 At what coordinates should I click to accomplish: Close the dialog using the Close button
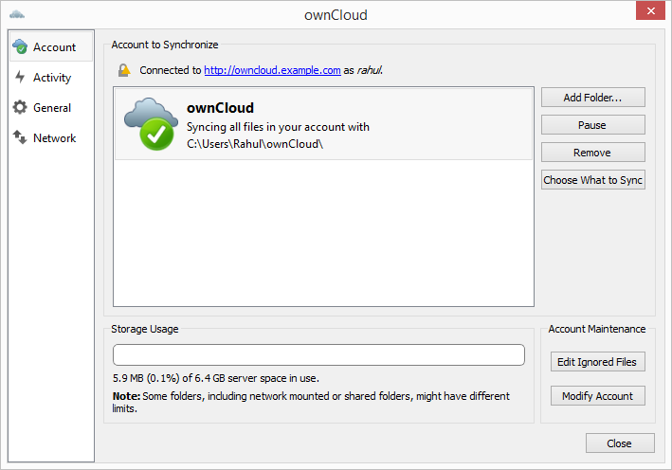[619, 443]
